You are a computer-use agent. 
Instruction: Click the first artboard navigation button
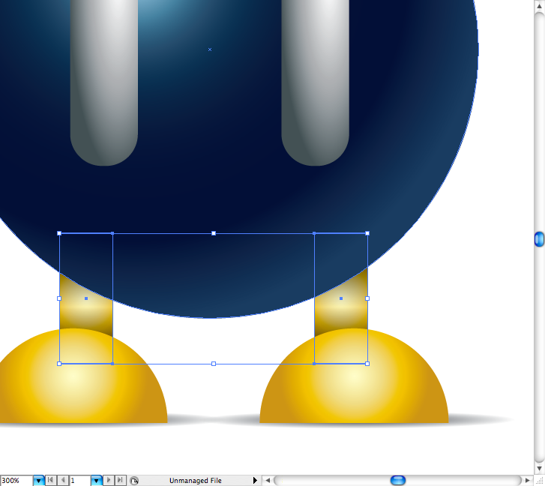click(x=50, y=480)
